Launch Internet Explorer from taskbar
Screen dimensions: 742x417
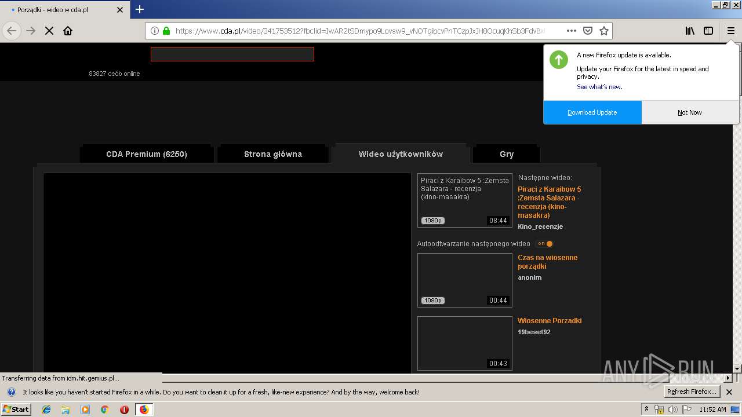pos(46,409)
